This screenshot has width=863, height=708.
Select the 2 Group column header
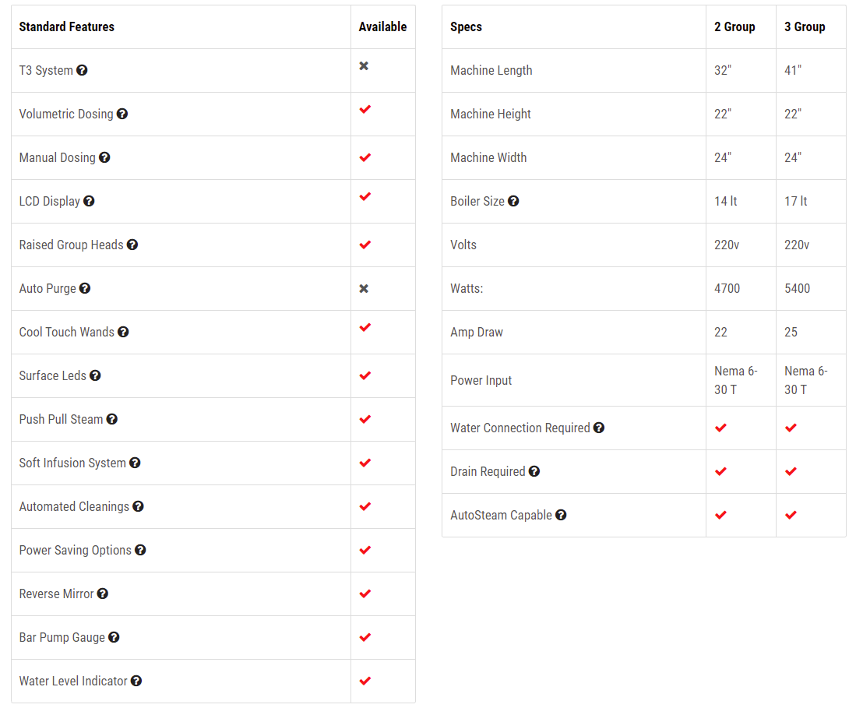(x=734, y=27)
